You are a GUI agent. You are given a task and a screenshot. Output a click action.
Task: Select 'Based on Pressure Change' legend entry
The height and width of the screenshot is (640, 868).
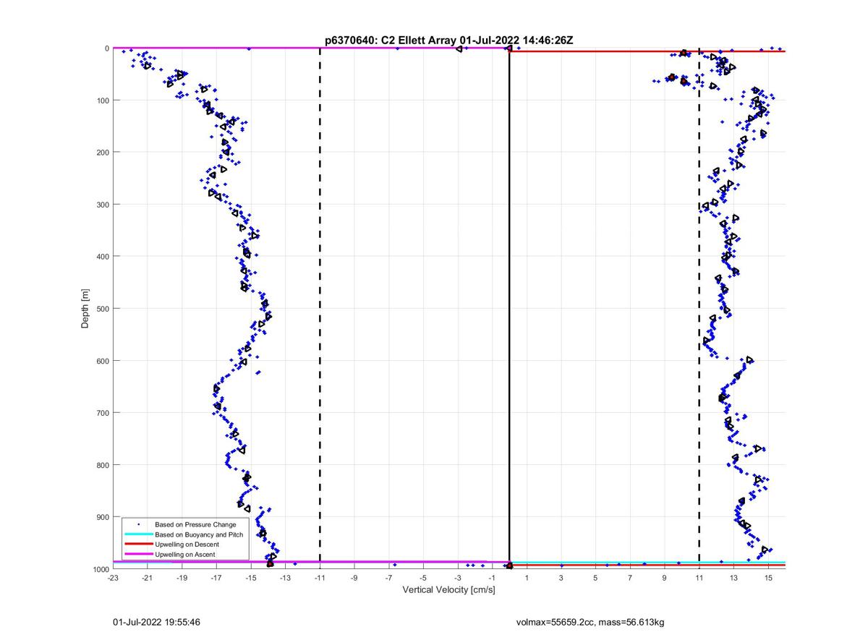point(195,524)
